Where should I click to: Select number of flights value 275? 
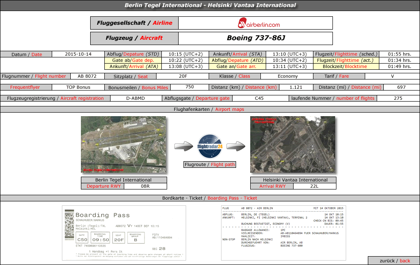pyautogui.click(x=398, y=98)
